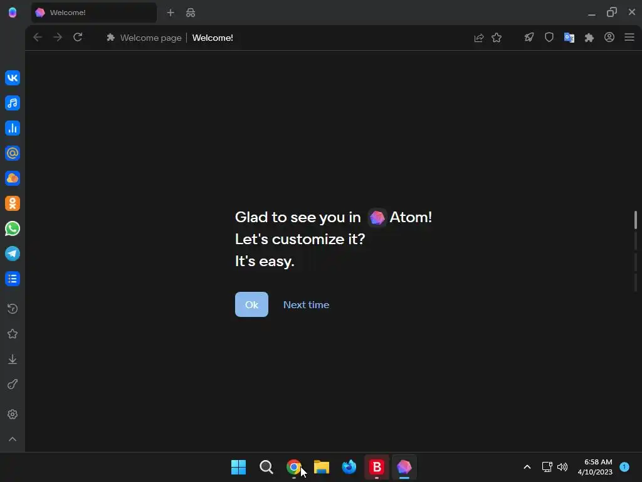Image resolution: width=642 pixels, height=482 pixels.
Task: Open the Telegram sidebar icon
Action: [13, 254]
